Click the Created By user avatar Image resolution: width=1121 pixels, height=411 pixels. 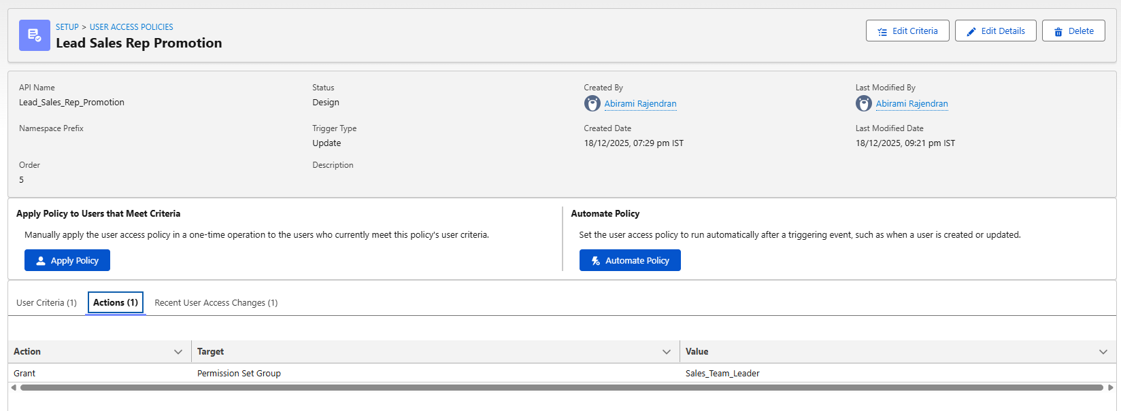click(x=592, y=103)
